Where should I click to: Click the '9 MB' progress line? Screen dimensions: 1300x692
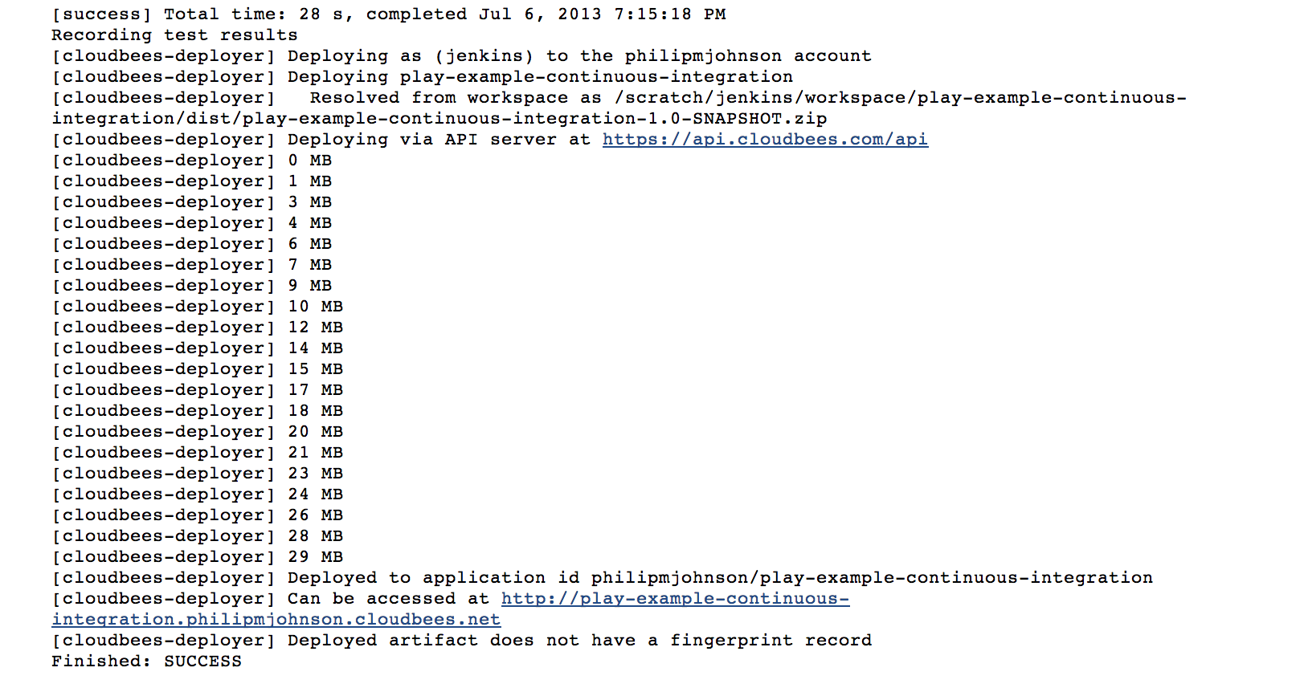[192, 286]
